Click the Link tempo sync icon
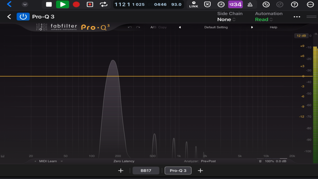 193,4
